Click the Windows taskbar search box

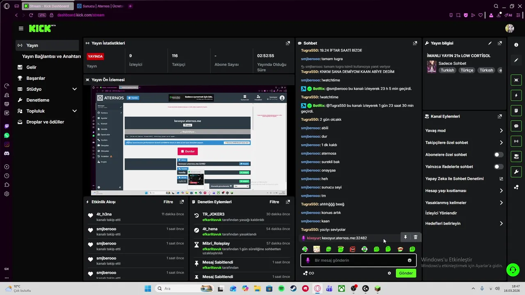[x=184, y=289]
